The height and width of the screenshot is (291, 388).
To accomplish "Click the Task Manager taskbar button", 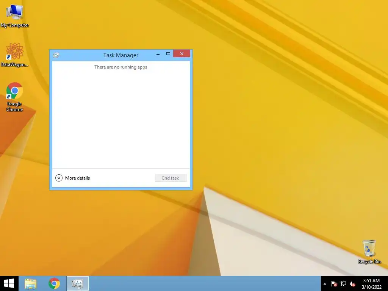I will coord(78,283).
